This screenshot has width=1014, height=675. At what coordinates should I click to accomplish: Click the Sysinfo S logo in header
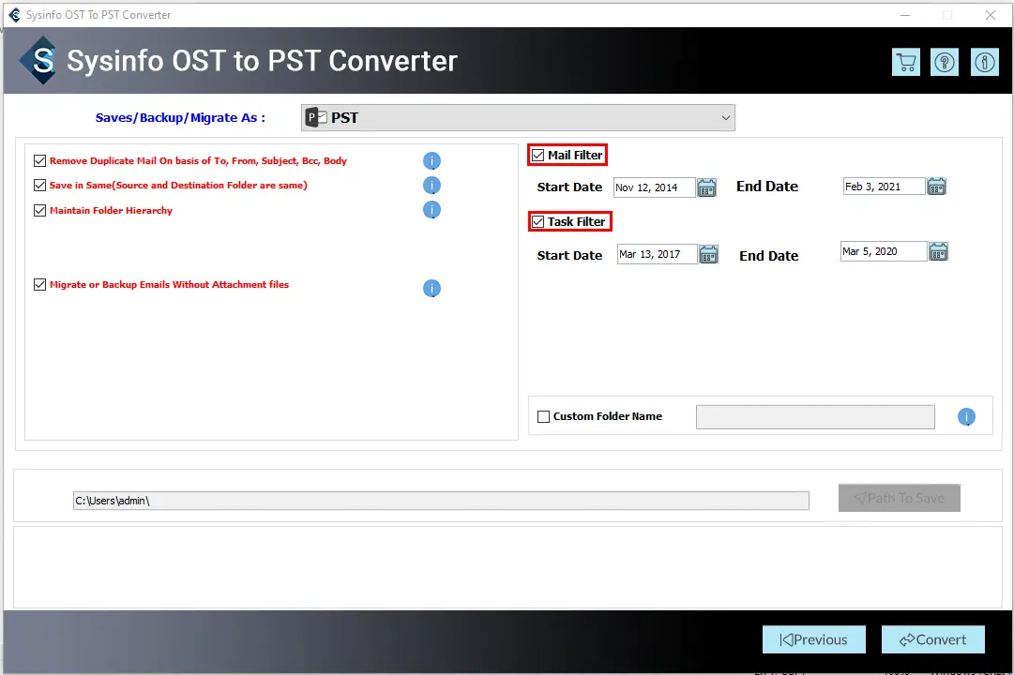point(40,61)
